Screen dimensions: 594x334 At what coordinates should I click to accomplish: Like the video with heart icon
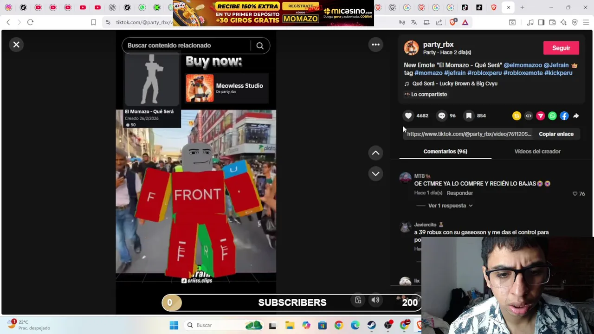point(408,116)
